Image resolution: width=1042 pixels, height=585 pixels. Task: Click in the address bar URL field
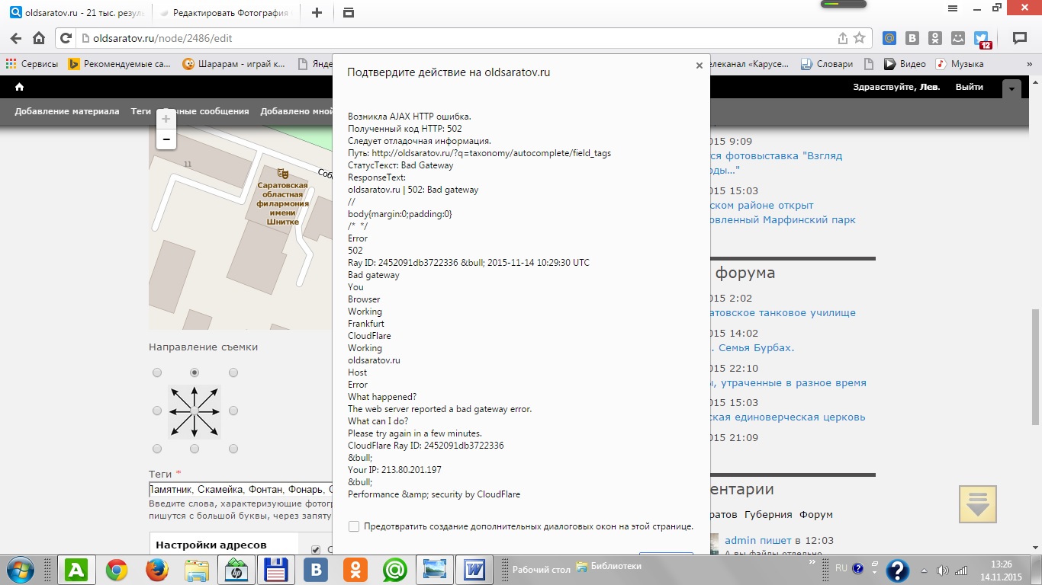458,38
